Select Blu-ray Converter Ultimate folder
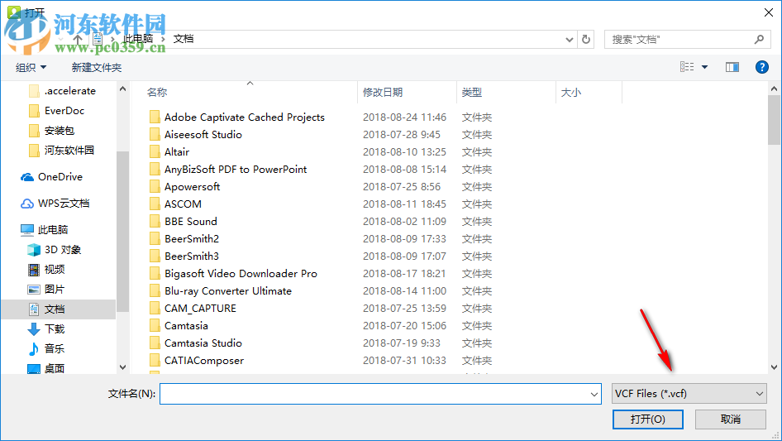 (x=228, y=291)
